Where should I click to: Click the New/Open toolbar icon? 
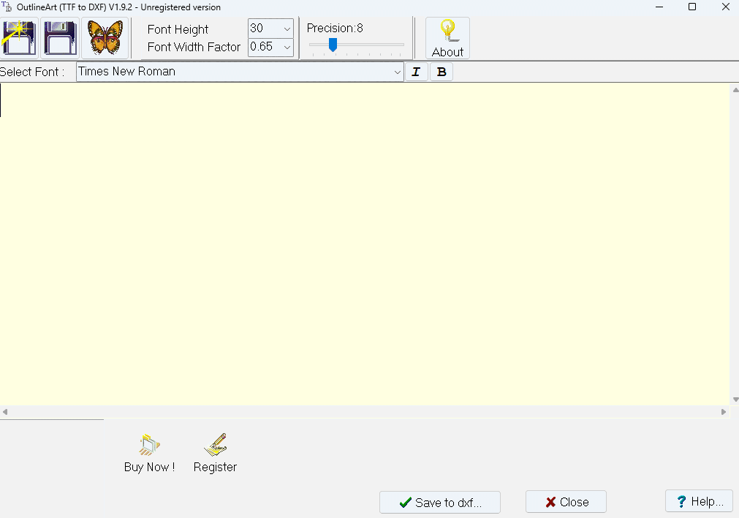tap(18, 37)
